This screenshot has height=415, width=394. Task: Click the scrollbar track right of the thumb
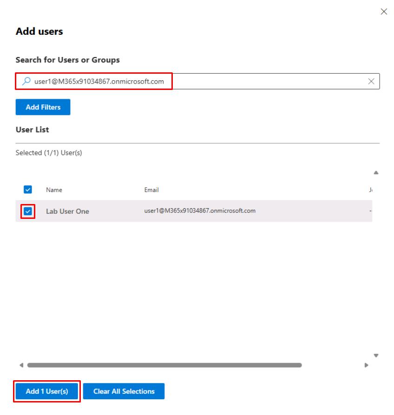click(x=332, y=365)
